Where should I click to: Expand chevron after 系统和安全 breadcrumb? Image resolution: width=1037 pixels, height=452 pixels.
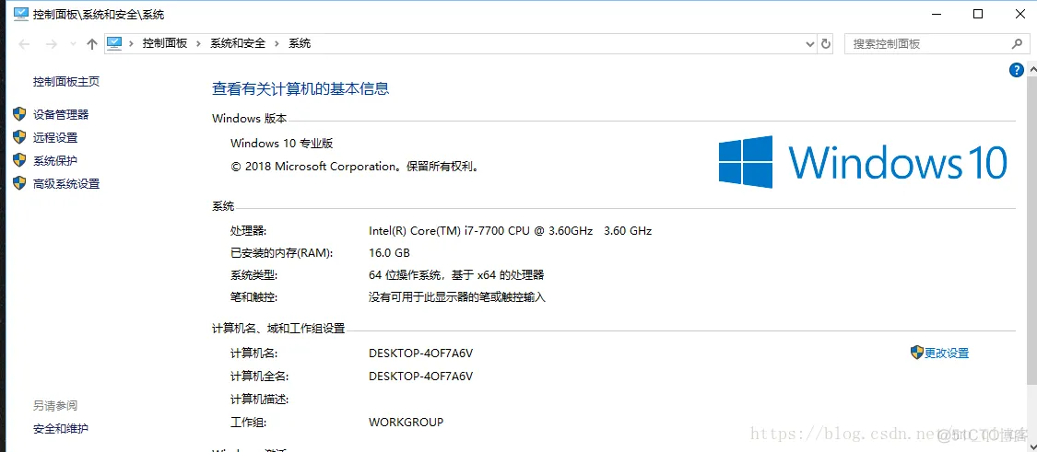point(277,43)
